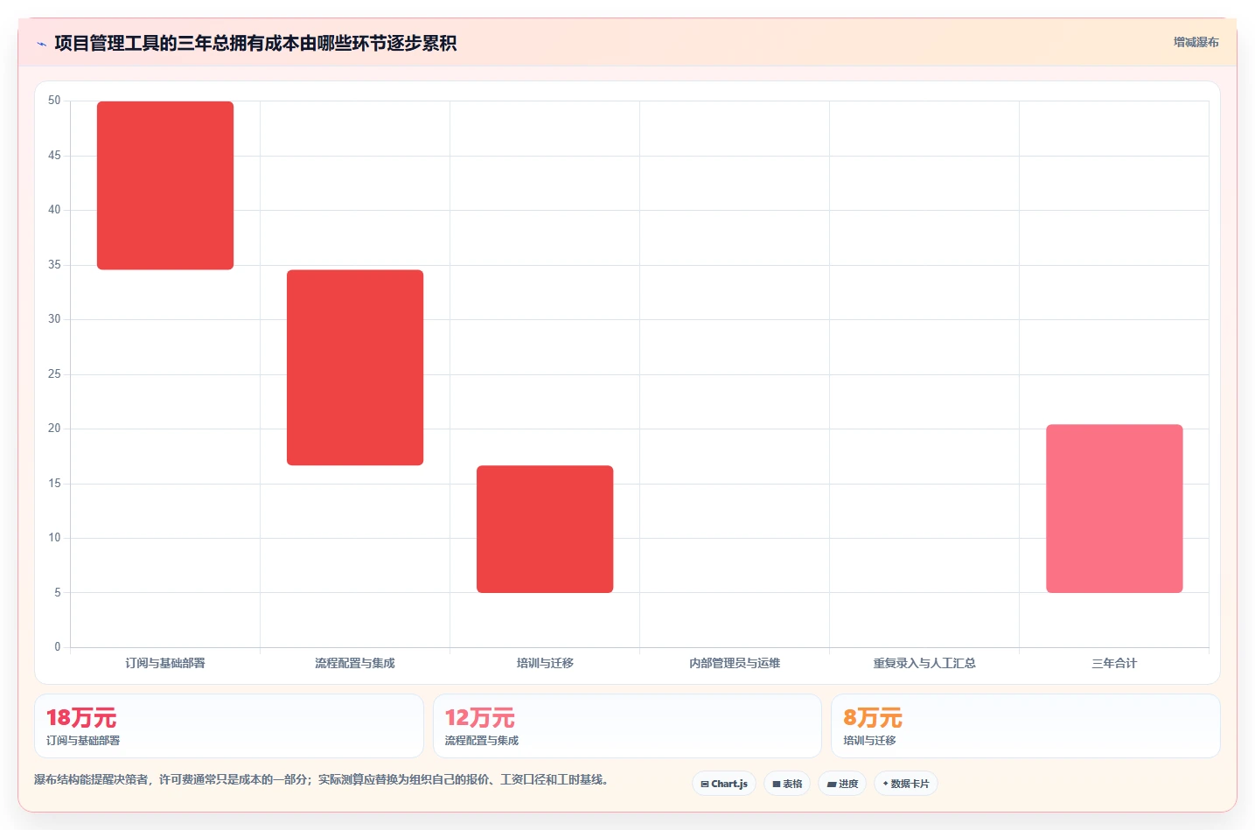The height and width of the screenshot is (830, 1255).
Task: Click the y-axis value 5
Action: [58, 593]
